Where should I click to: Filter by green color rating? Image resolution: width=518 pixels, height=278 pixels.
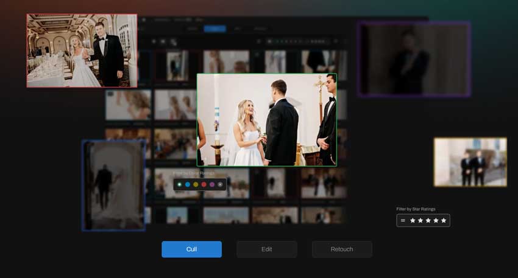[x=179, y=184]
